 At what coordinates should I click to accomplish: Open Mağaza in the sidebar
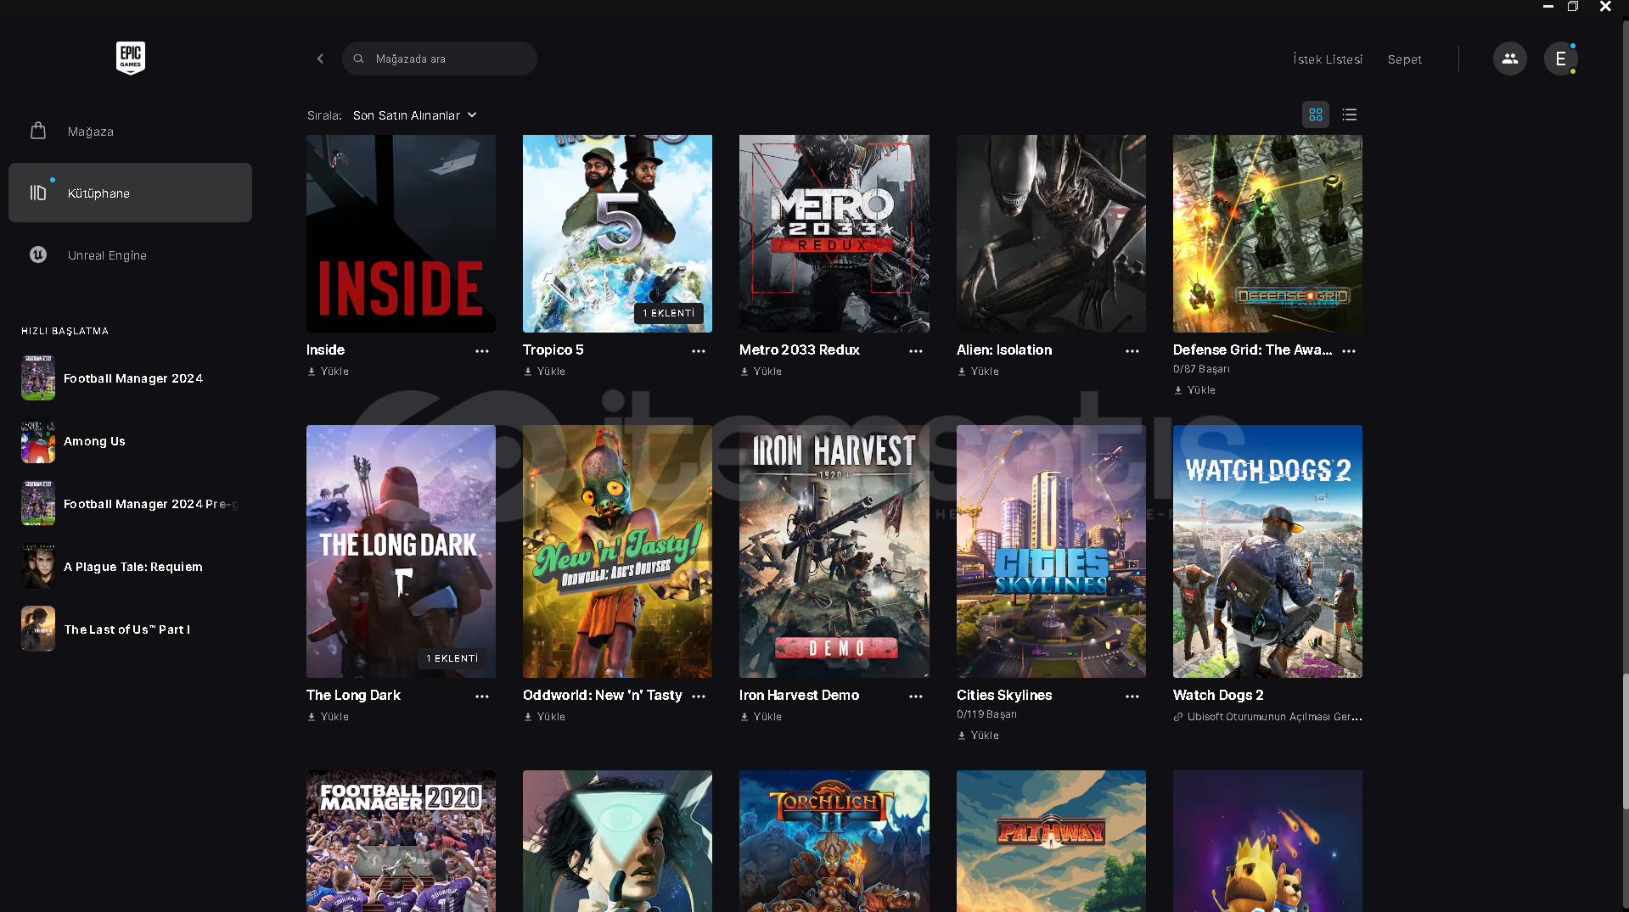(130, 131)
